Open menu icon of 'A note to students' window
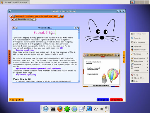The height and width of the screenshot is (113, 150). coord(14,16)
